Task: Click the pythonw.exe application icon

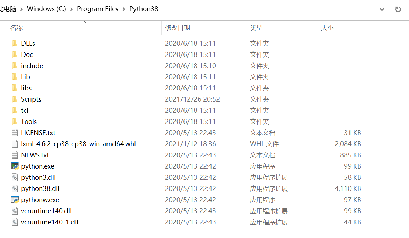Action: click(15, 200)
